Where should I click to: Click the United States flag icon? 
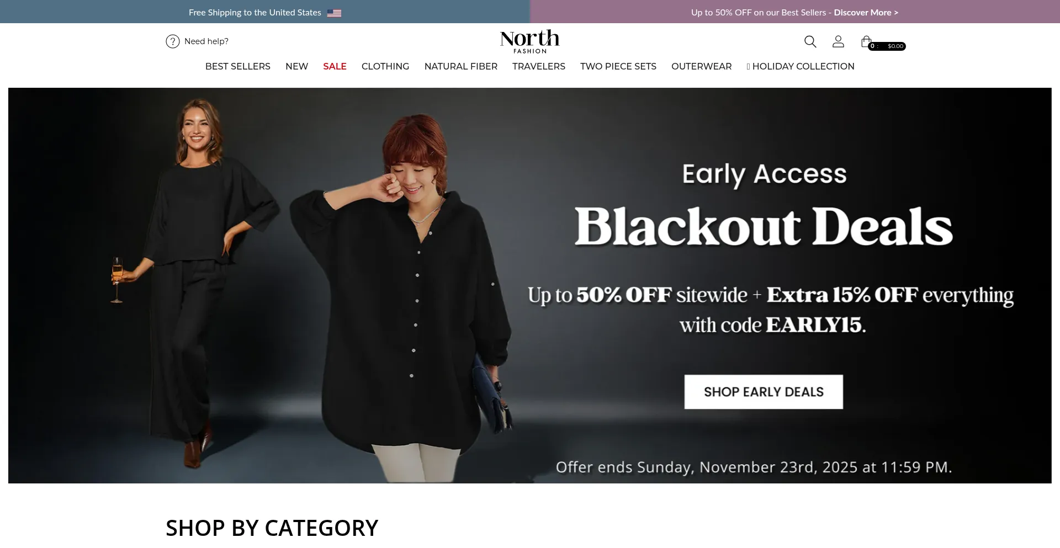click(334, 13)
